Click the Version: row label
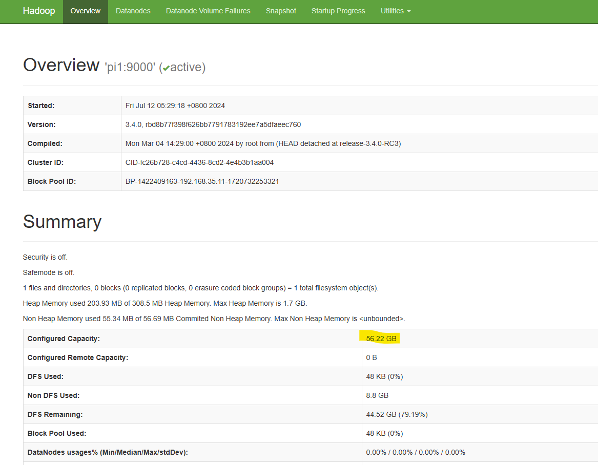Image resolution: width=598 pixels, height=465 pixels. (42, 124)
